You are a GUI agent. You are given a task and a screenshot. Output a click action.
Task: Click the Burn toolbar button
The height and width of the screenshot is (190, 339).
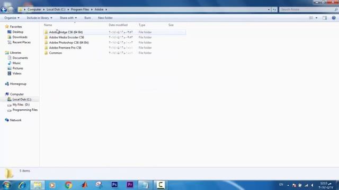(87, 18)
